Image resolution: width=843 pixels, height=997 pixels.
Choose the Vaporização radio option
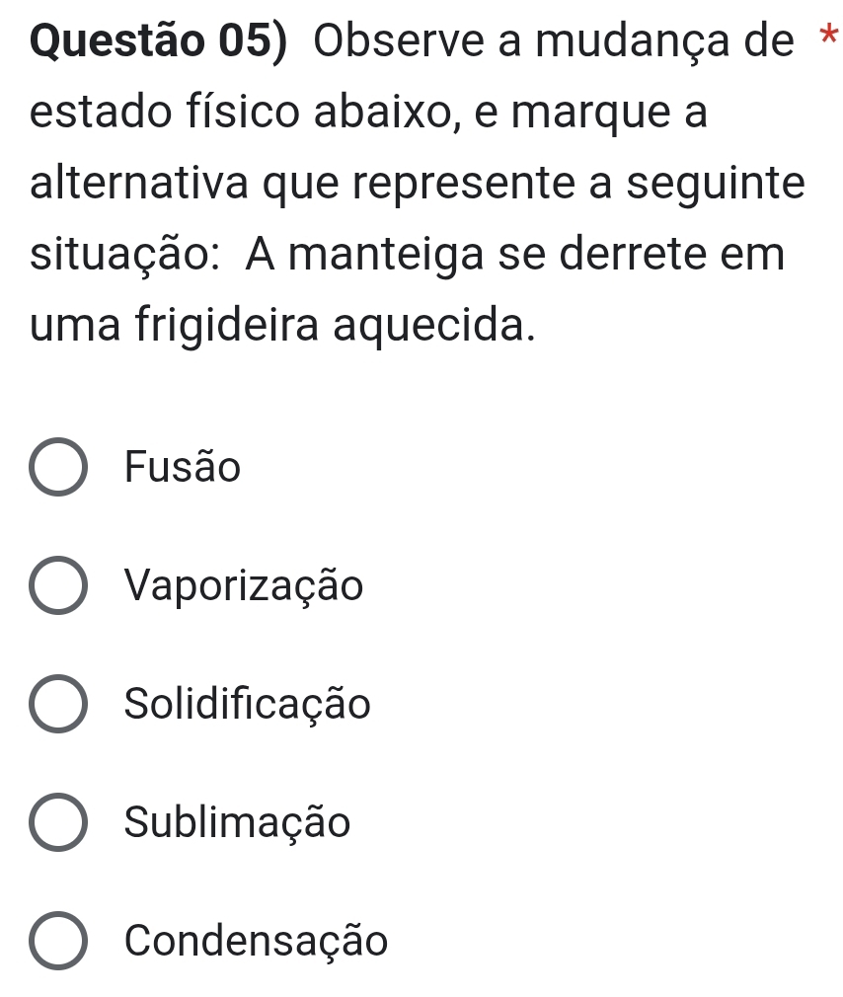pos(58,586)
